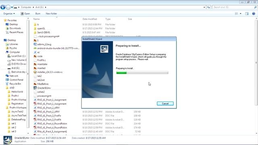Select RNO_41_Pract_4_RoundRobin DOC file icon
The width and height of the screenshot is (258, 145).
(x=35, y=124)
